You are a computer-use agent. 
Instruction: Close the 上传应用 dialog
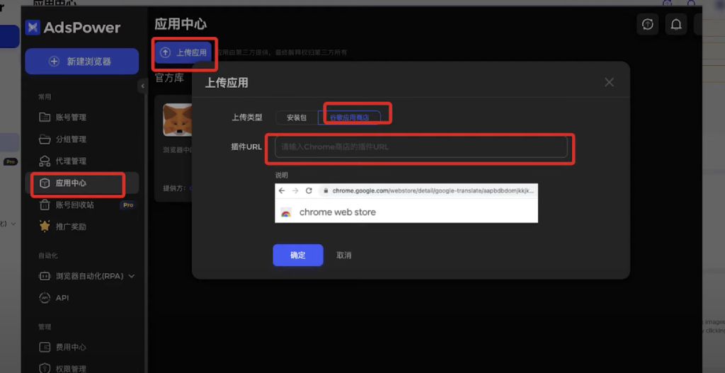click(x=610, y=82)
